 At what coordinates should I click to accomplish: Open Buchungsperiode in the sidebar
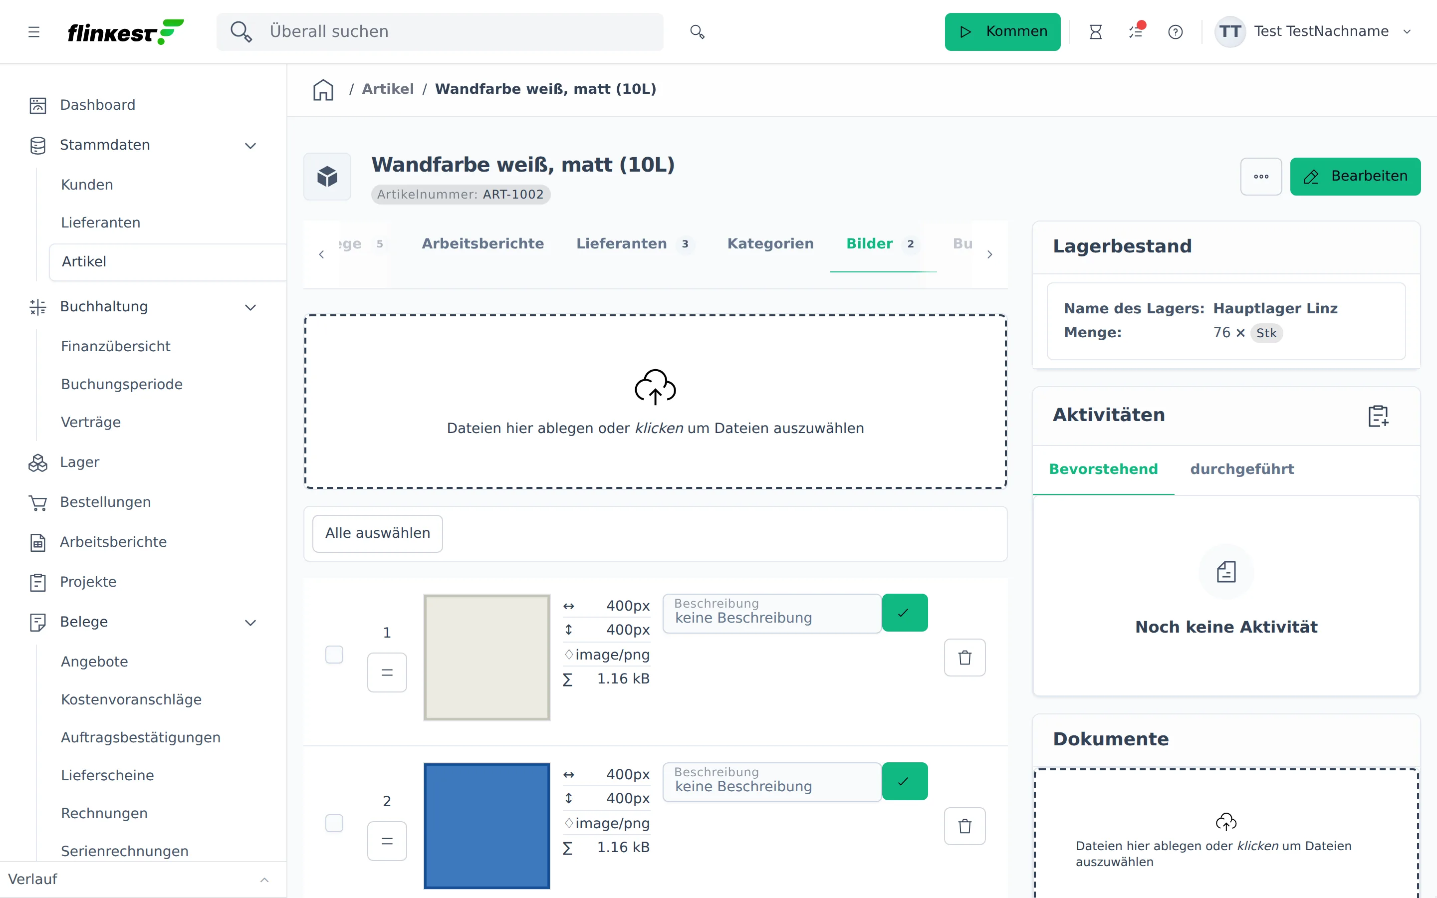click(121, 384)
